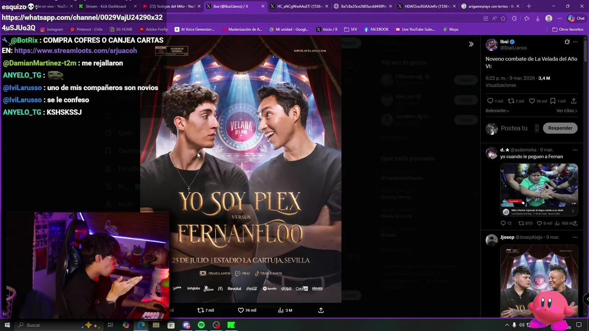Click the Responder button

pos(560,128)
